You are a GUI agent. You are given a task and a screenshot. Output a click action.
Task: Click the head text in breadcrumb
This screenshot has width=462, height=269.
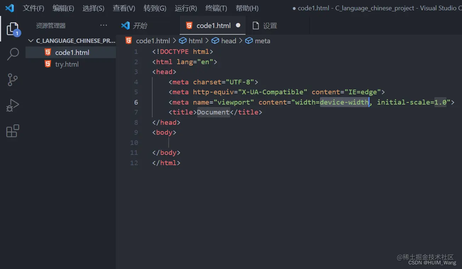click(x=229, y=41)
